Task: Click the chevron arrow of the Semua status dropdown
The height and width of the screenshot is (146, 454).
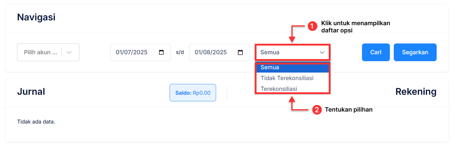Action: pyautogui.click(x=322, y=52)
